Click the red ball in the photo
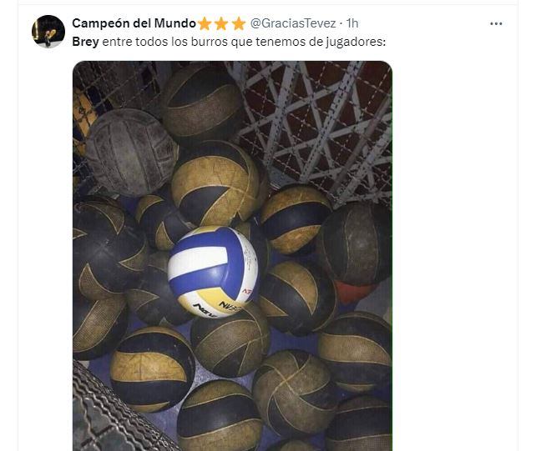Image resolution: width=536 pixels, height=451 pixels. coord(352,293)
